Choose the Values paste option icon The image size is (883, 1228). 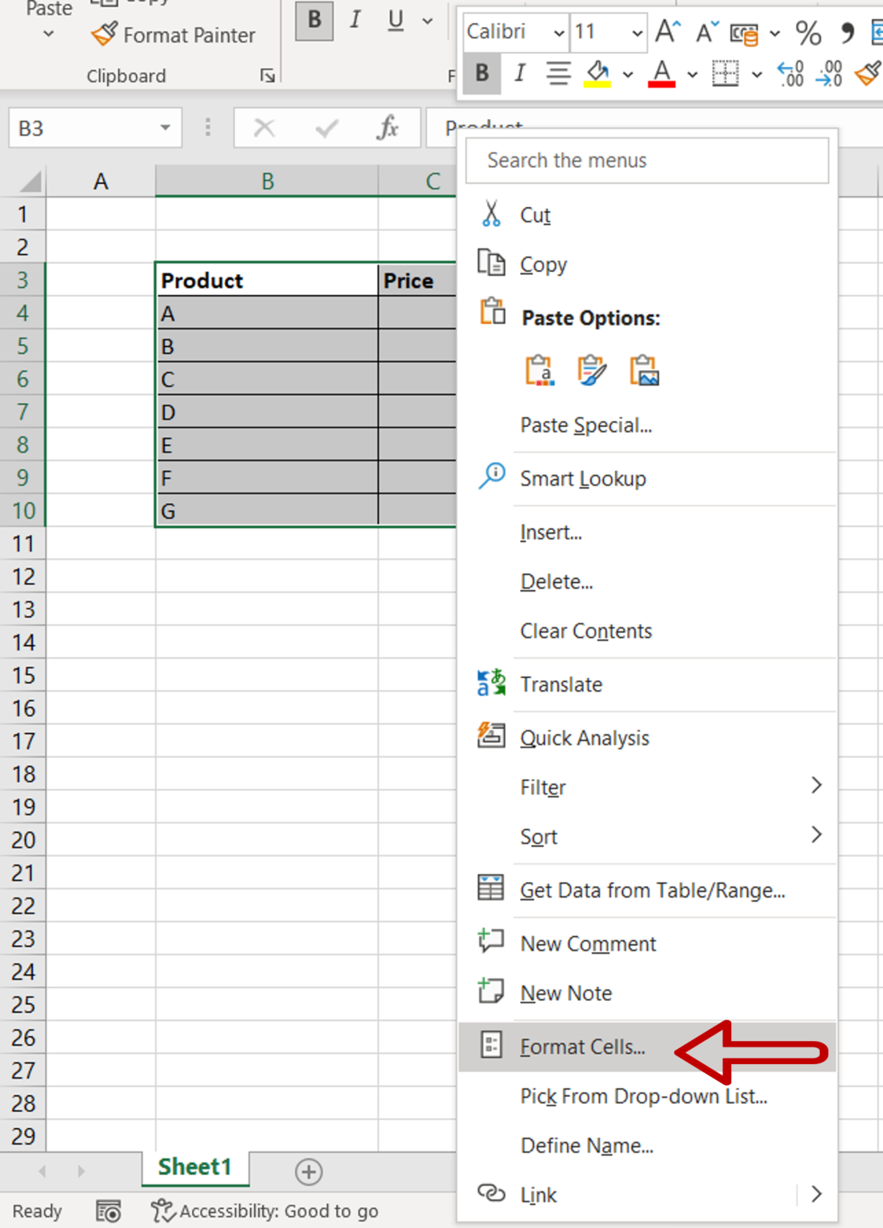pyautogui.click(x=537, y=370)
